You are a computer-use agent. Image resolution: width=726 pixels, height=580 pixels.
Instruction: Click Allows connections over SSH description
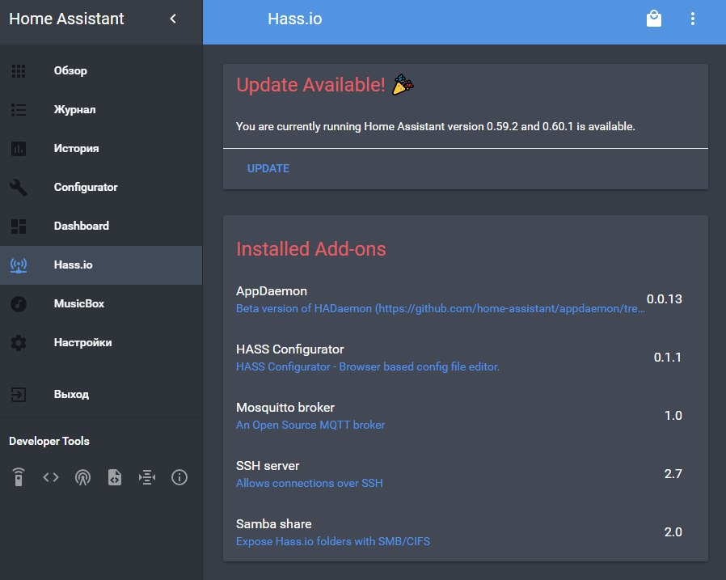[310, 483]
